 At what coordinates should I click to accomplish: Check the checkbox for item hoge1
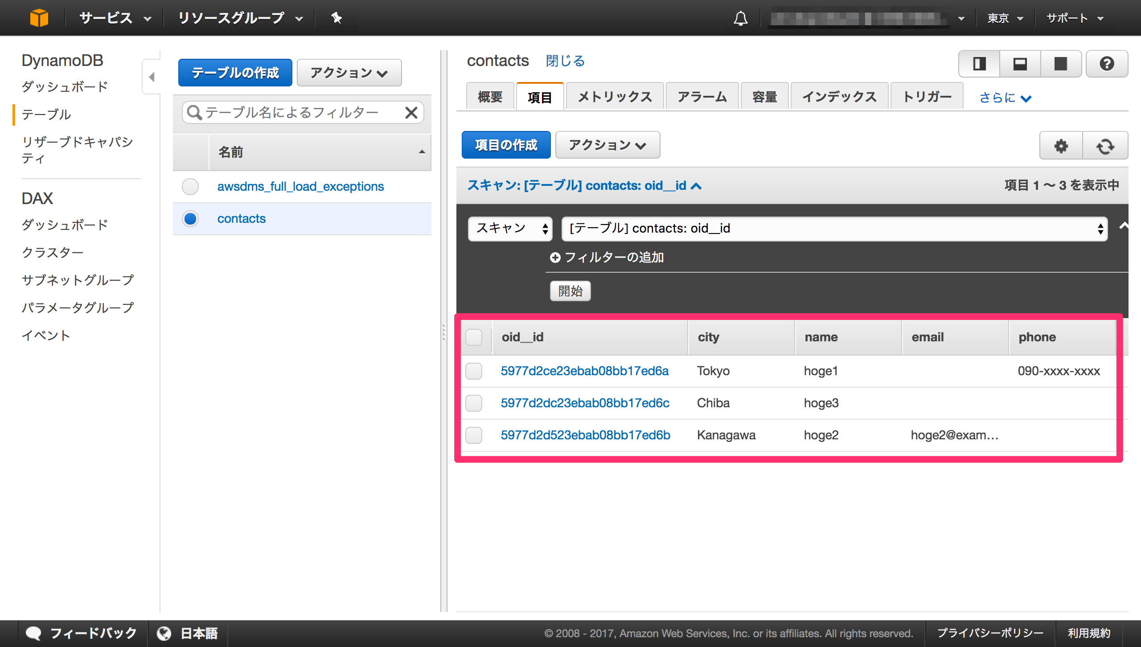point(474,371)
